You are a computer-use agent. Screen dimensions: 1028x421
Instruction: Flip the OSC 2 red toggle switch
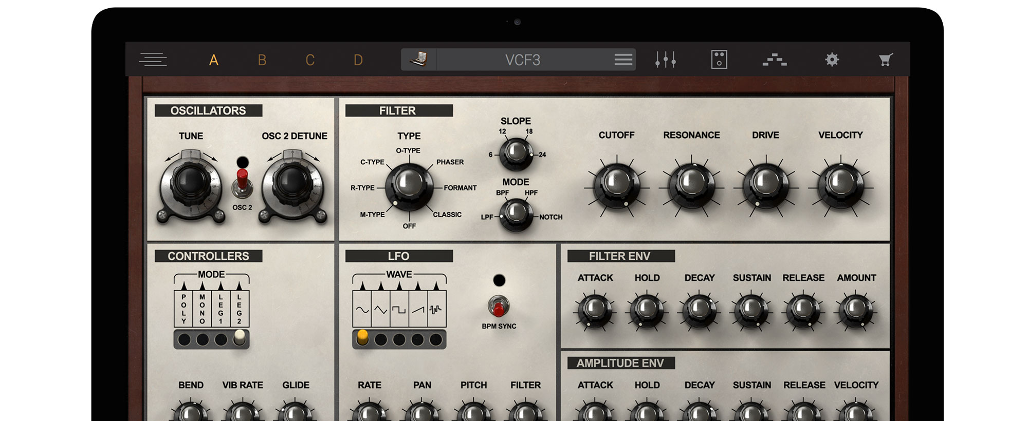242,182
